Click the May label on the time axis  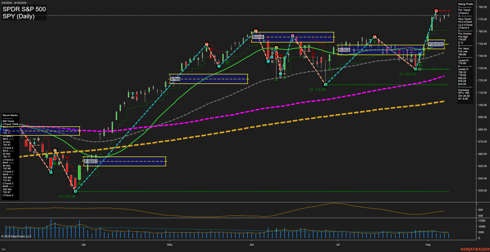pyautogui.click(x=170, y=245)
